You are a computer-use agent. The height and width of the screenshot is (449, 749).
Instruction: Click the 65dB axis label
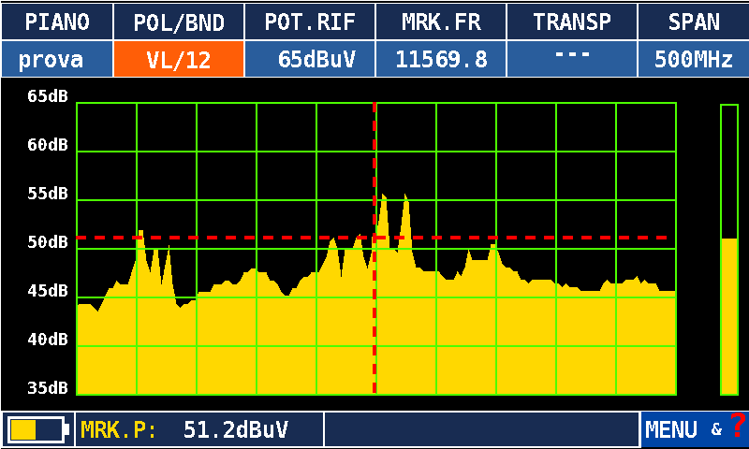(x=48, y=96)
